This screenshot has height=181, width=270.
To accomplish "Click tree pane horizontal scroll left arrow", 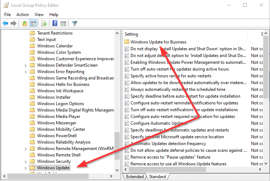I will [4, 176].
